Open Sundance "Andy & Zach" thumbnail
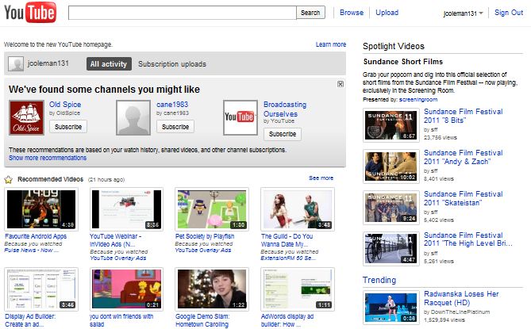531x329 pixels. click(391, 166)
